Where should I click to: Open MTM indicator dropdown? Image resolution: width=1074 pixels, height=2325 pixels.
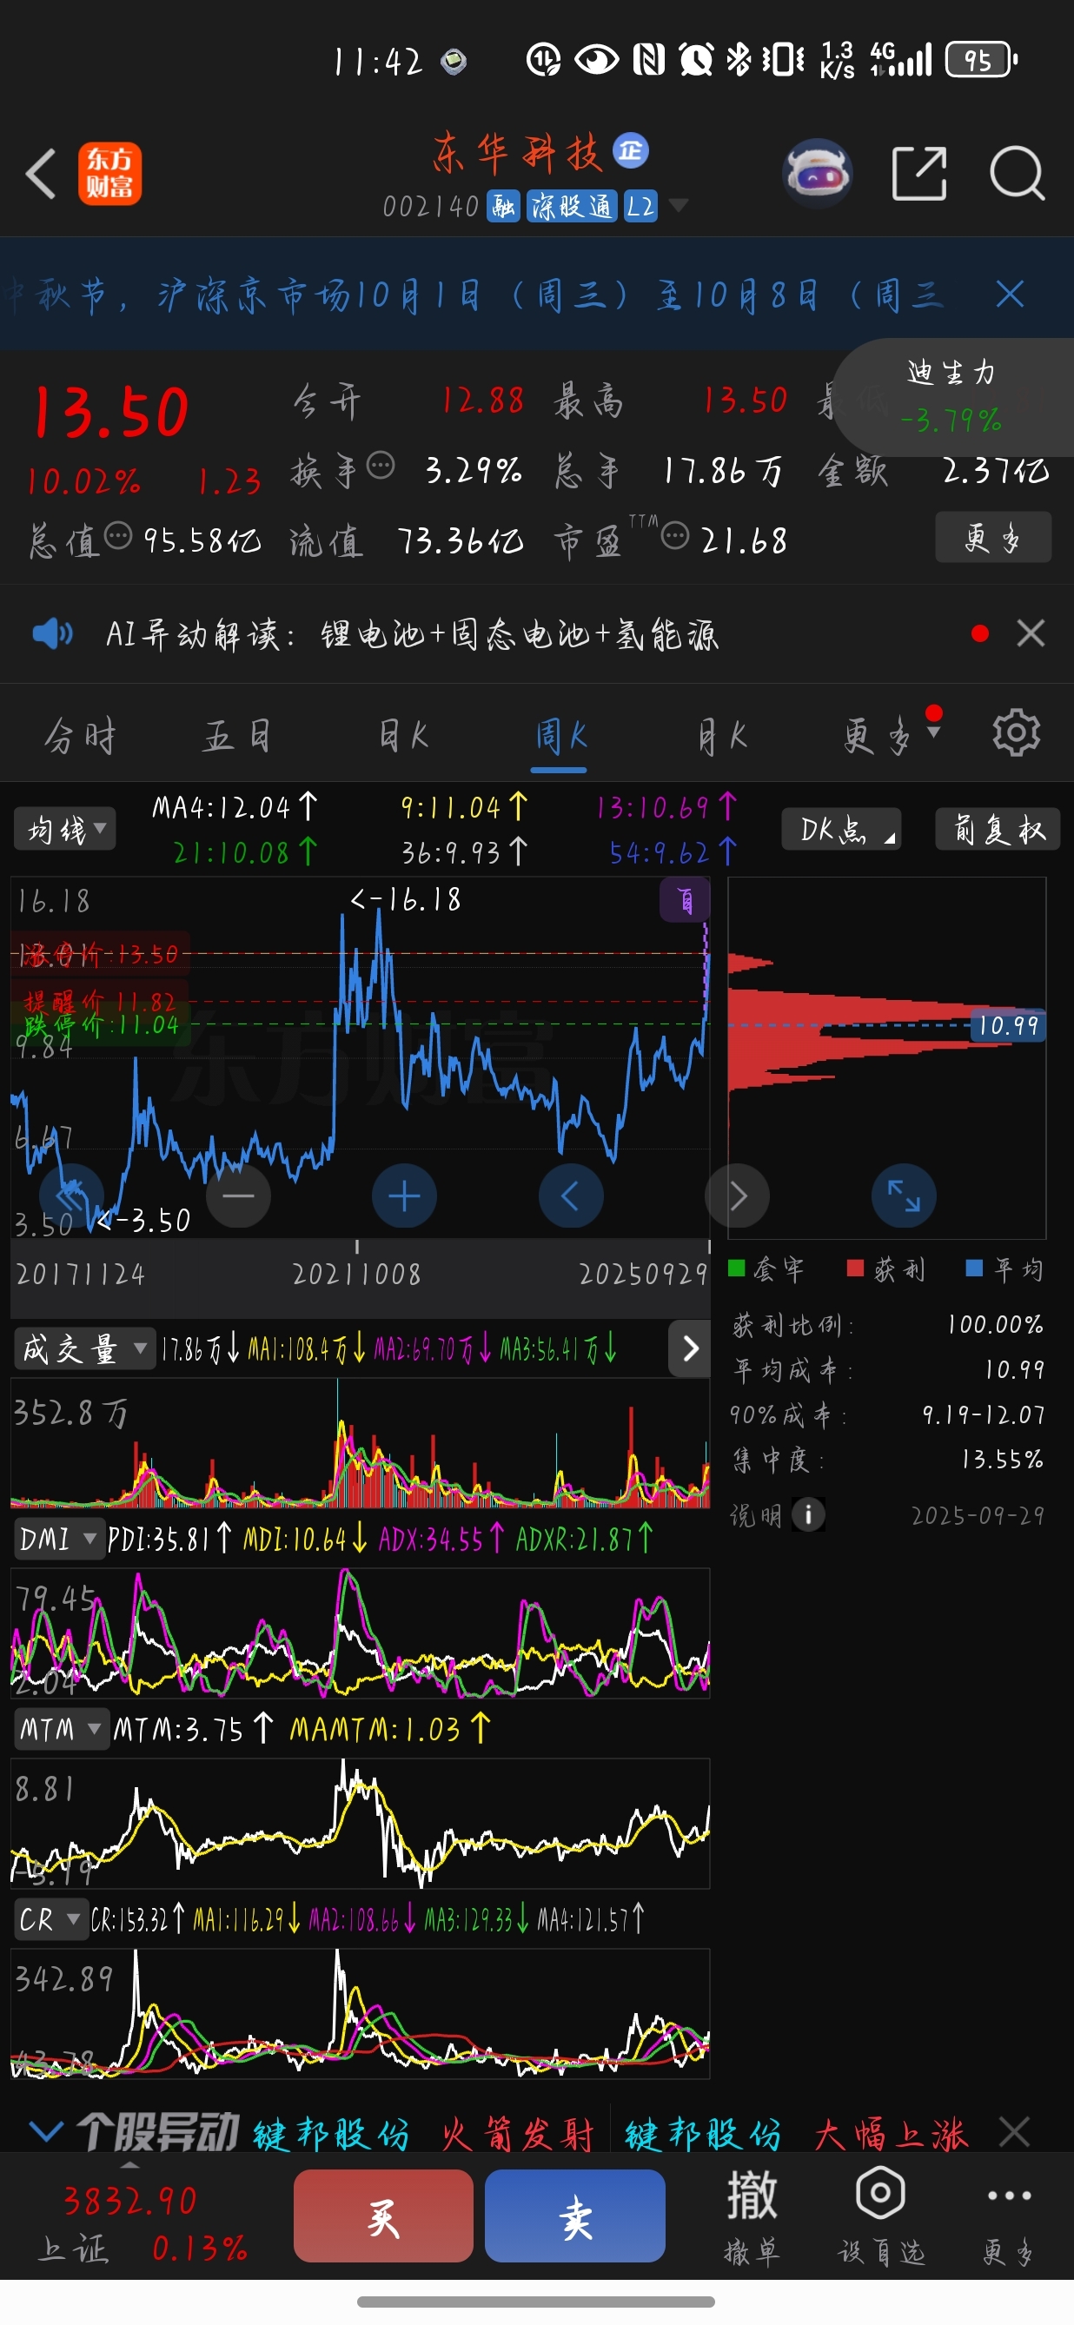[61, 1728]
